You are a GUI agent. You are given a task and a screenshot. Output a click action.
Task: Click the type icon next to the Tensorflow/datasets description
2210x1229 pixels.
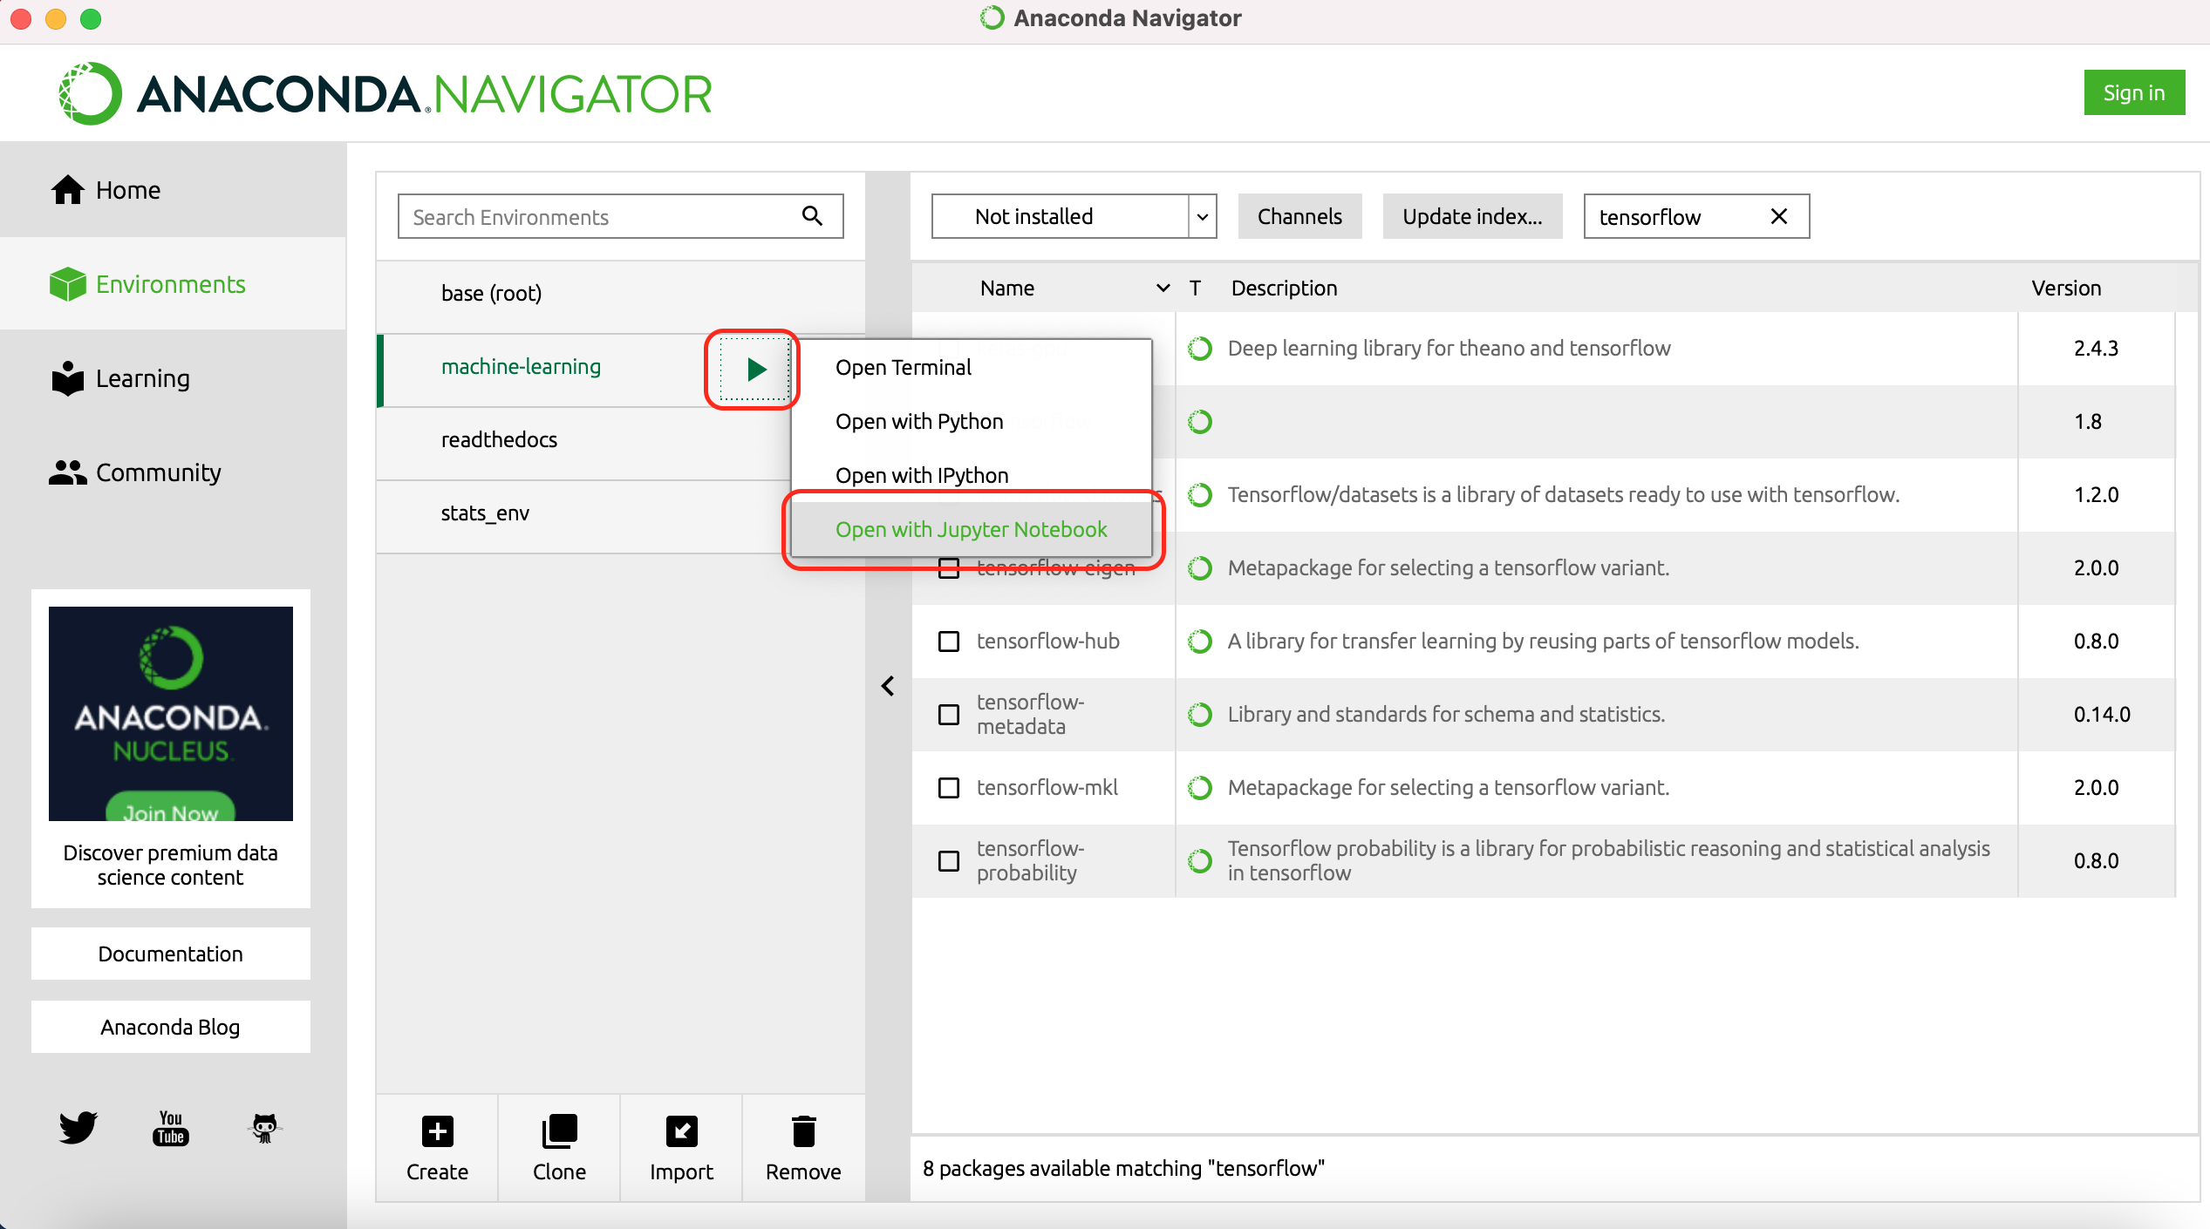(x=1200, y=495)
